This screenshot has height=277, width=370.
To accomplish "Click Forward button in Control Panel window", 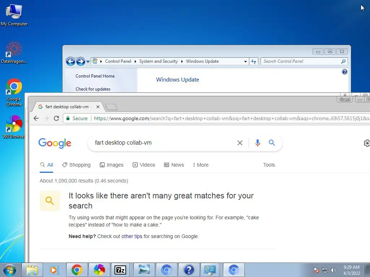I will tap(81, 61).
